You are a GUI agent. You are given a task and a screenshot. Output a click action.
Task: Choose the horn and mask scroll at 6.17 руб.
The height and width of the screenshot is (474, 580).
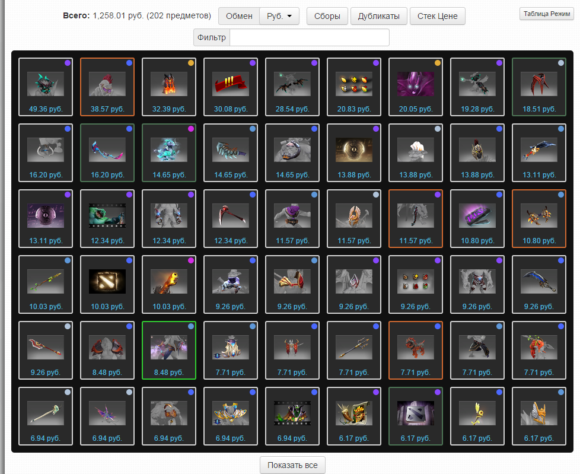point(354,416)
